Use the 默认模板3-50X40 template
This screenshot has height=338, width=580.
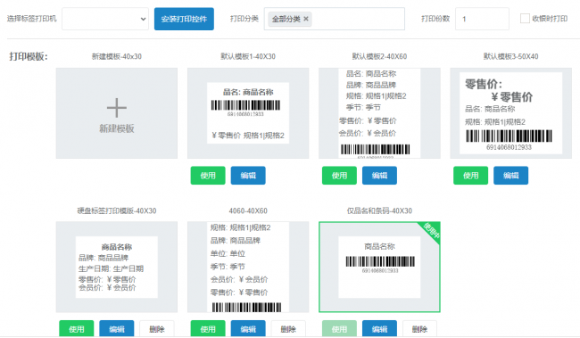(x=470, y=176)
